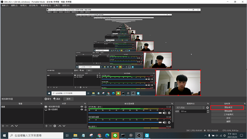Add a new scene with the plus icon

[3, 126]
